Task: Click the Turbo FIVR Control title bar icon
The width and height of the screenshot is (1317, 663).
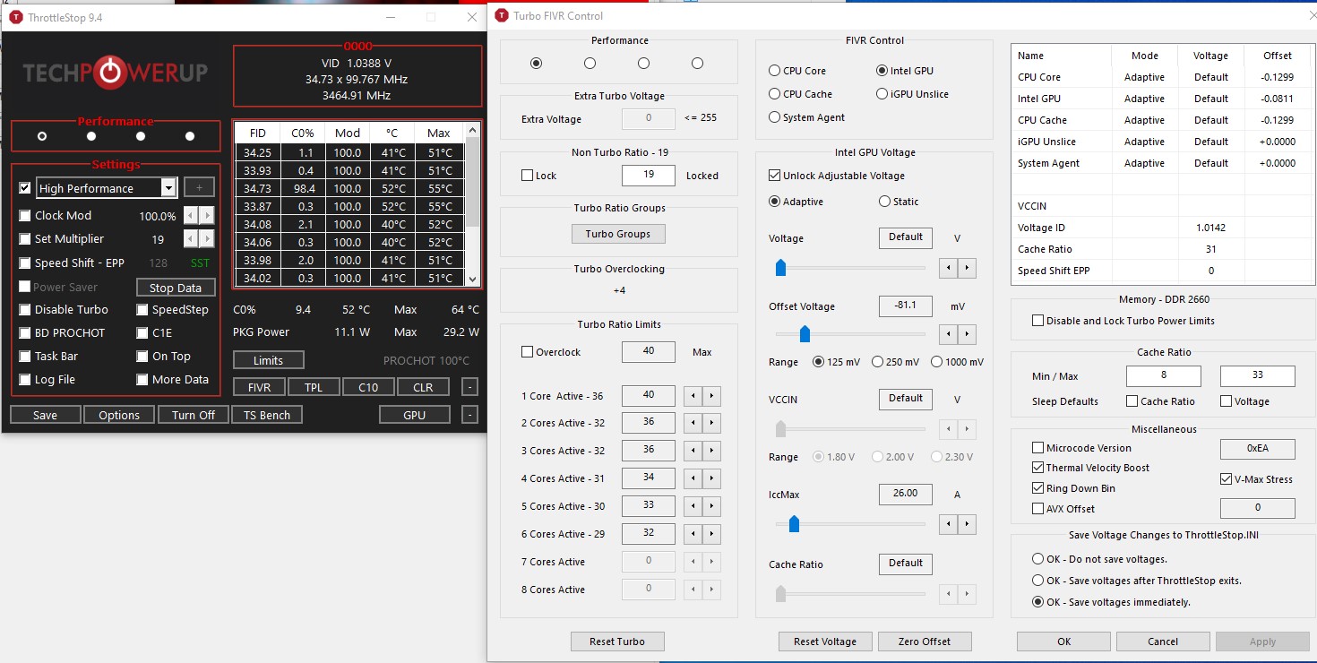Action: pyautogui.click(x=501, y=15)
